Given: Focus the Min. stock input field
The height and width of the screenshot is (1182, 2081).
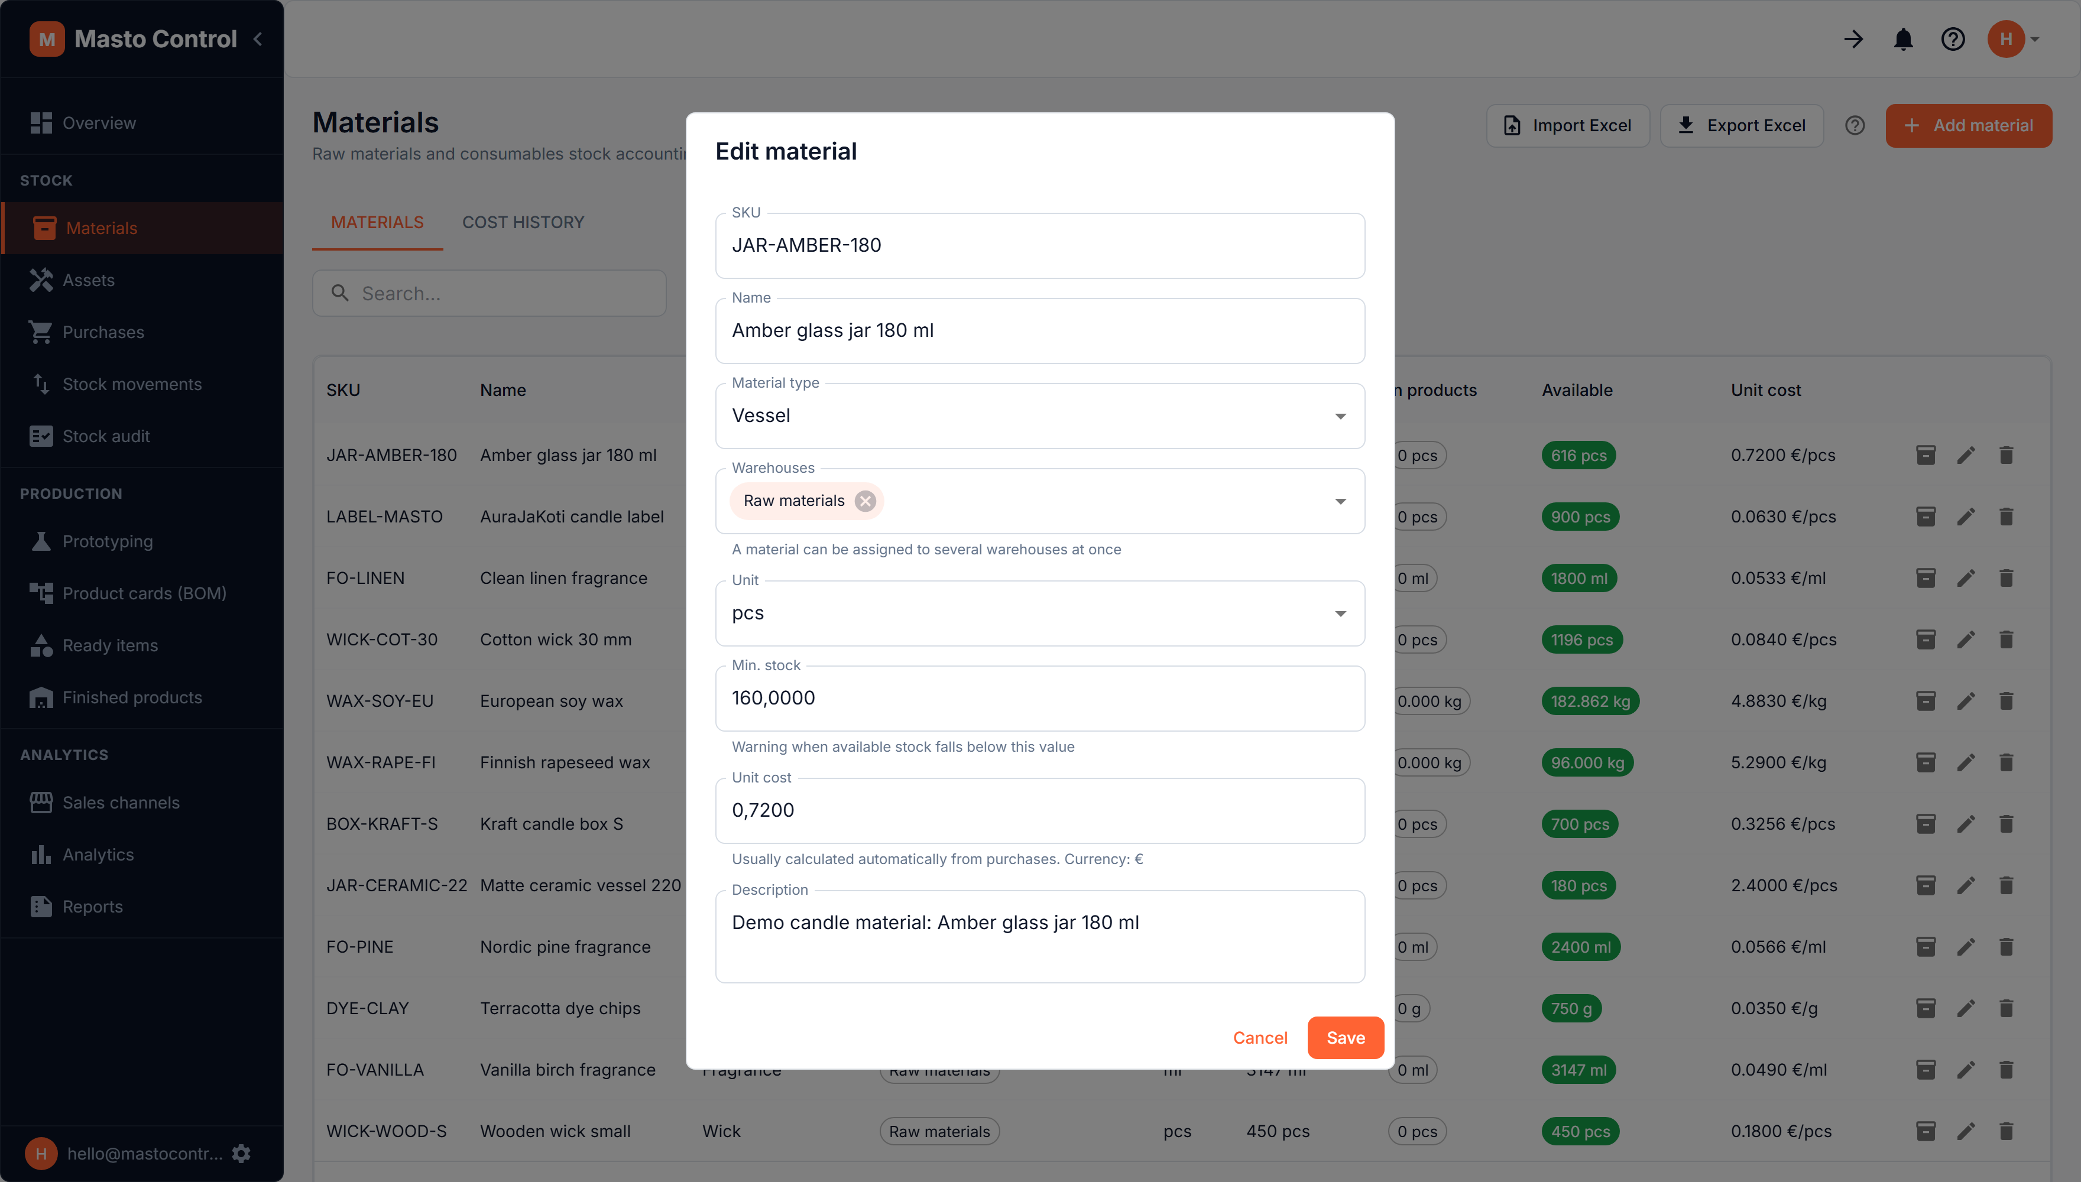Looking at the screenshot, I should pos(1039,698).
